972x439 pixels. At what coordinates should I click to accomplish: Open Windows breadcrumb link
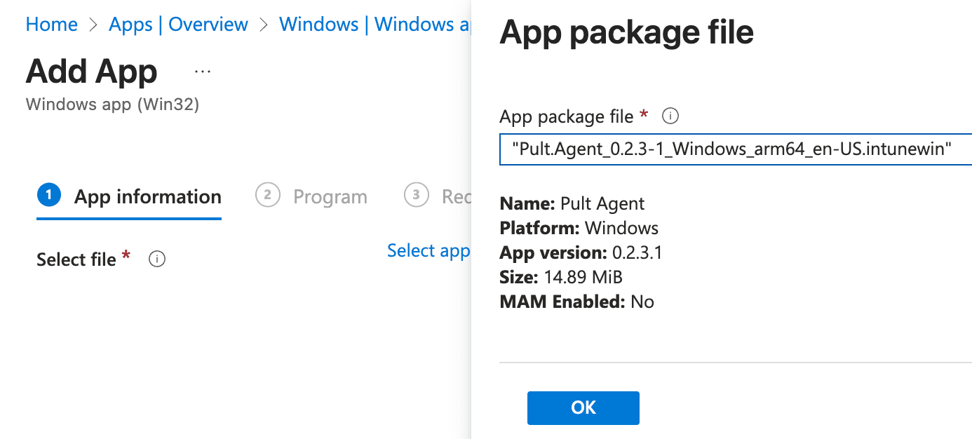coord(374,25)
